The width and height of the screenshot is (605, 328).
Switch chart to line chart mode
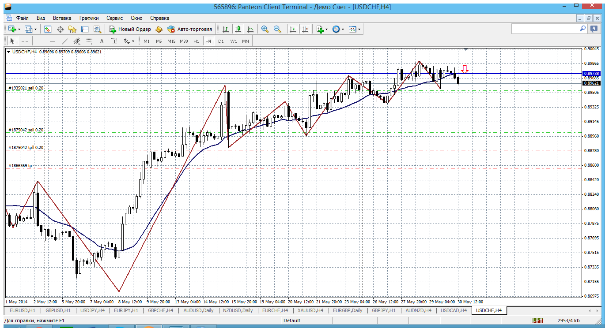(x=250, y=29)
